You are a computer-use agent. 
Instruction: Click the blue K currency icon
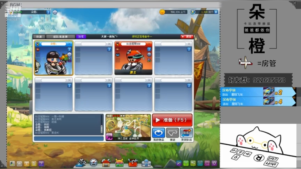[x=193, y=12]
